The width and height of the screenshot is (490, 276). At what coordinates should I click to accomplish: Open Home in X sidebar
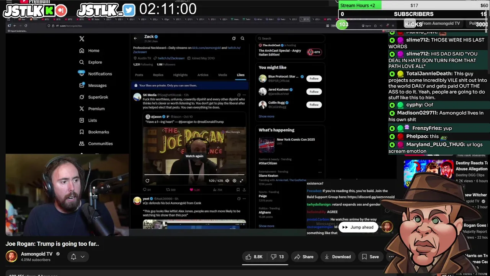89,51
